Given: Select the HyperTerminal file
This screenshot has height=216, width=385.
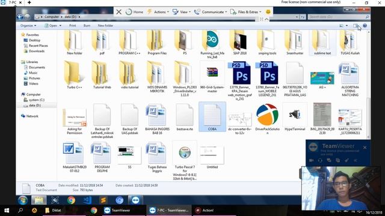Looking at the screenshot, I should click(295, 117).
